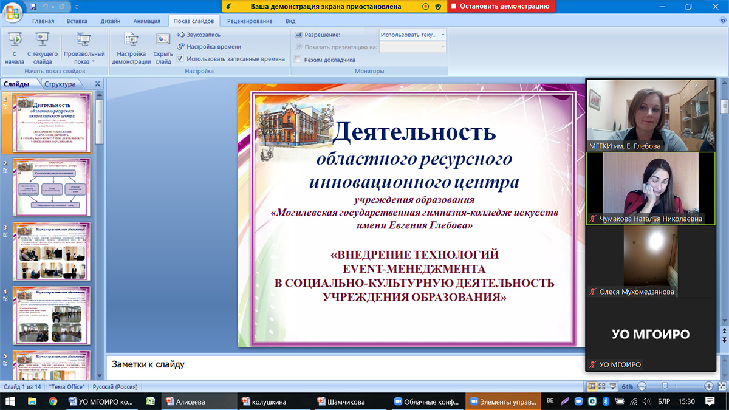Close the slides pane

coord(98,84)
